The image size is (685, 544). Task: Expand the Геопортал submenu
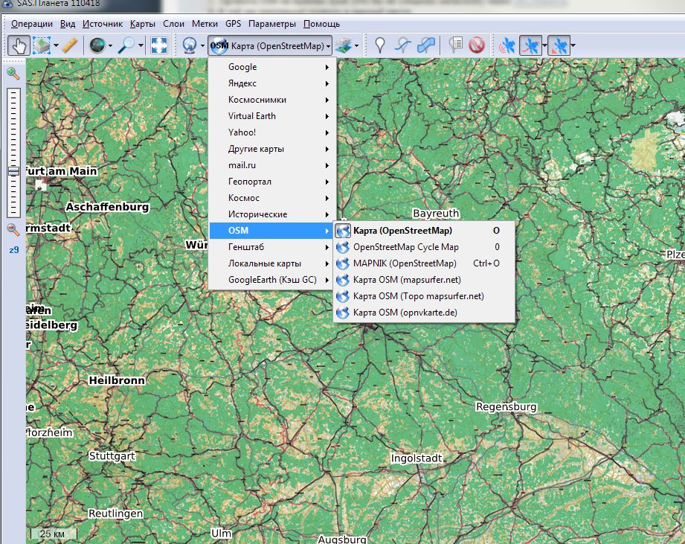pyautogui.click(x=272, y=182)
